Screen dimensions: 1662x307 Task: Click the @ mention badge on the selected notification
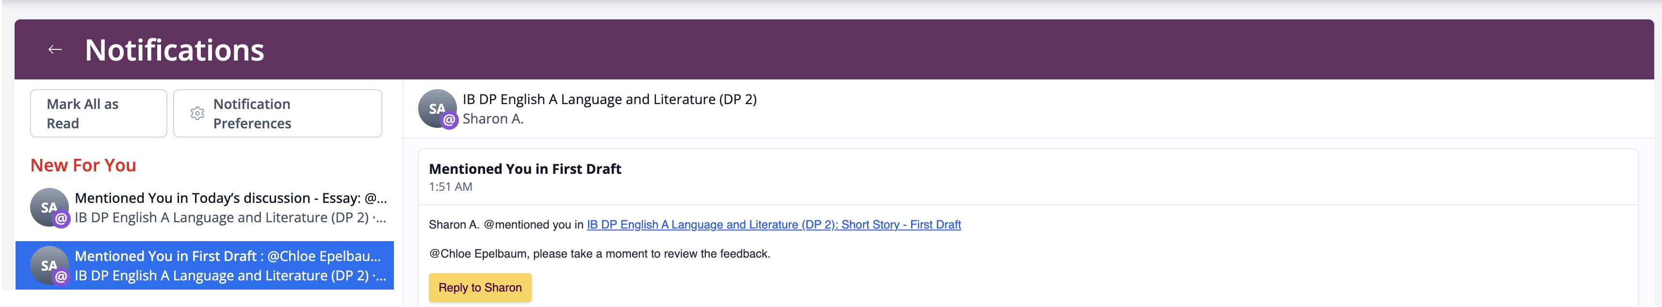point(61,277)
